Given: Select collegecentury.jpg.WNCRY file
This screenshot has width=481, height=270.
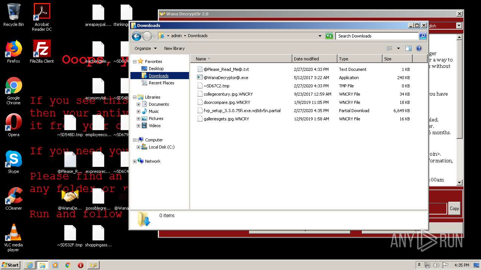Looking at the screenshot, I should (x=228, y=94).
